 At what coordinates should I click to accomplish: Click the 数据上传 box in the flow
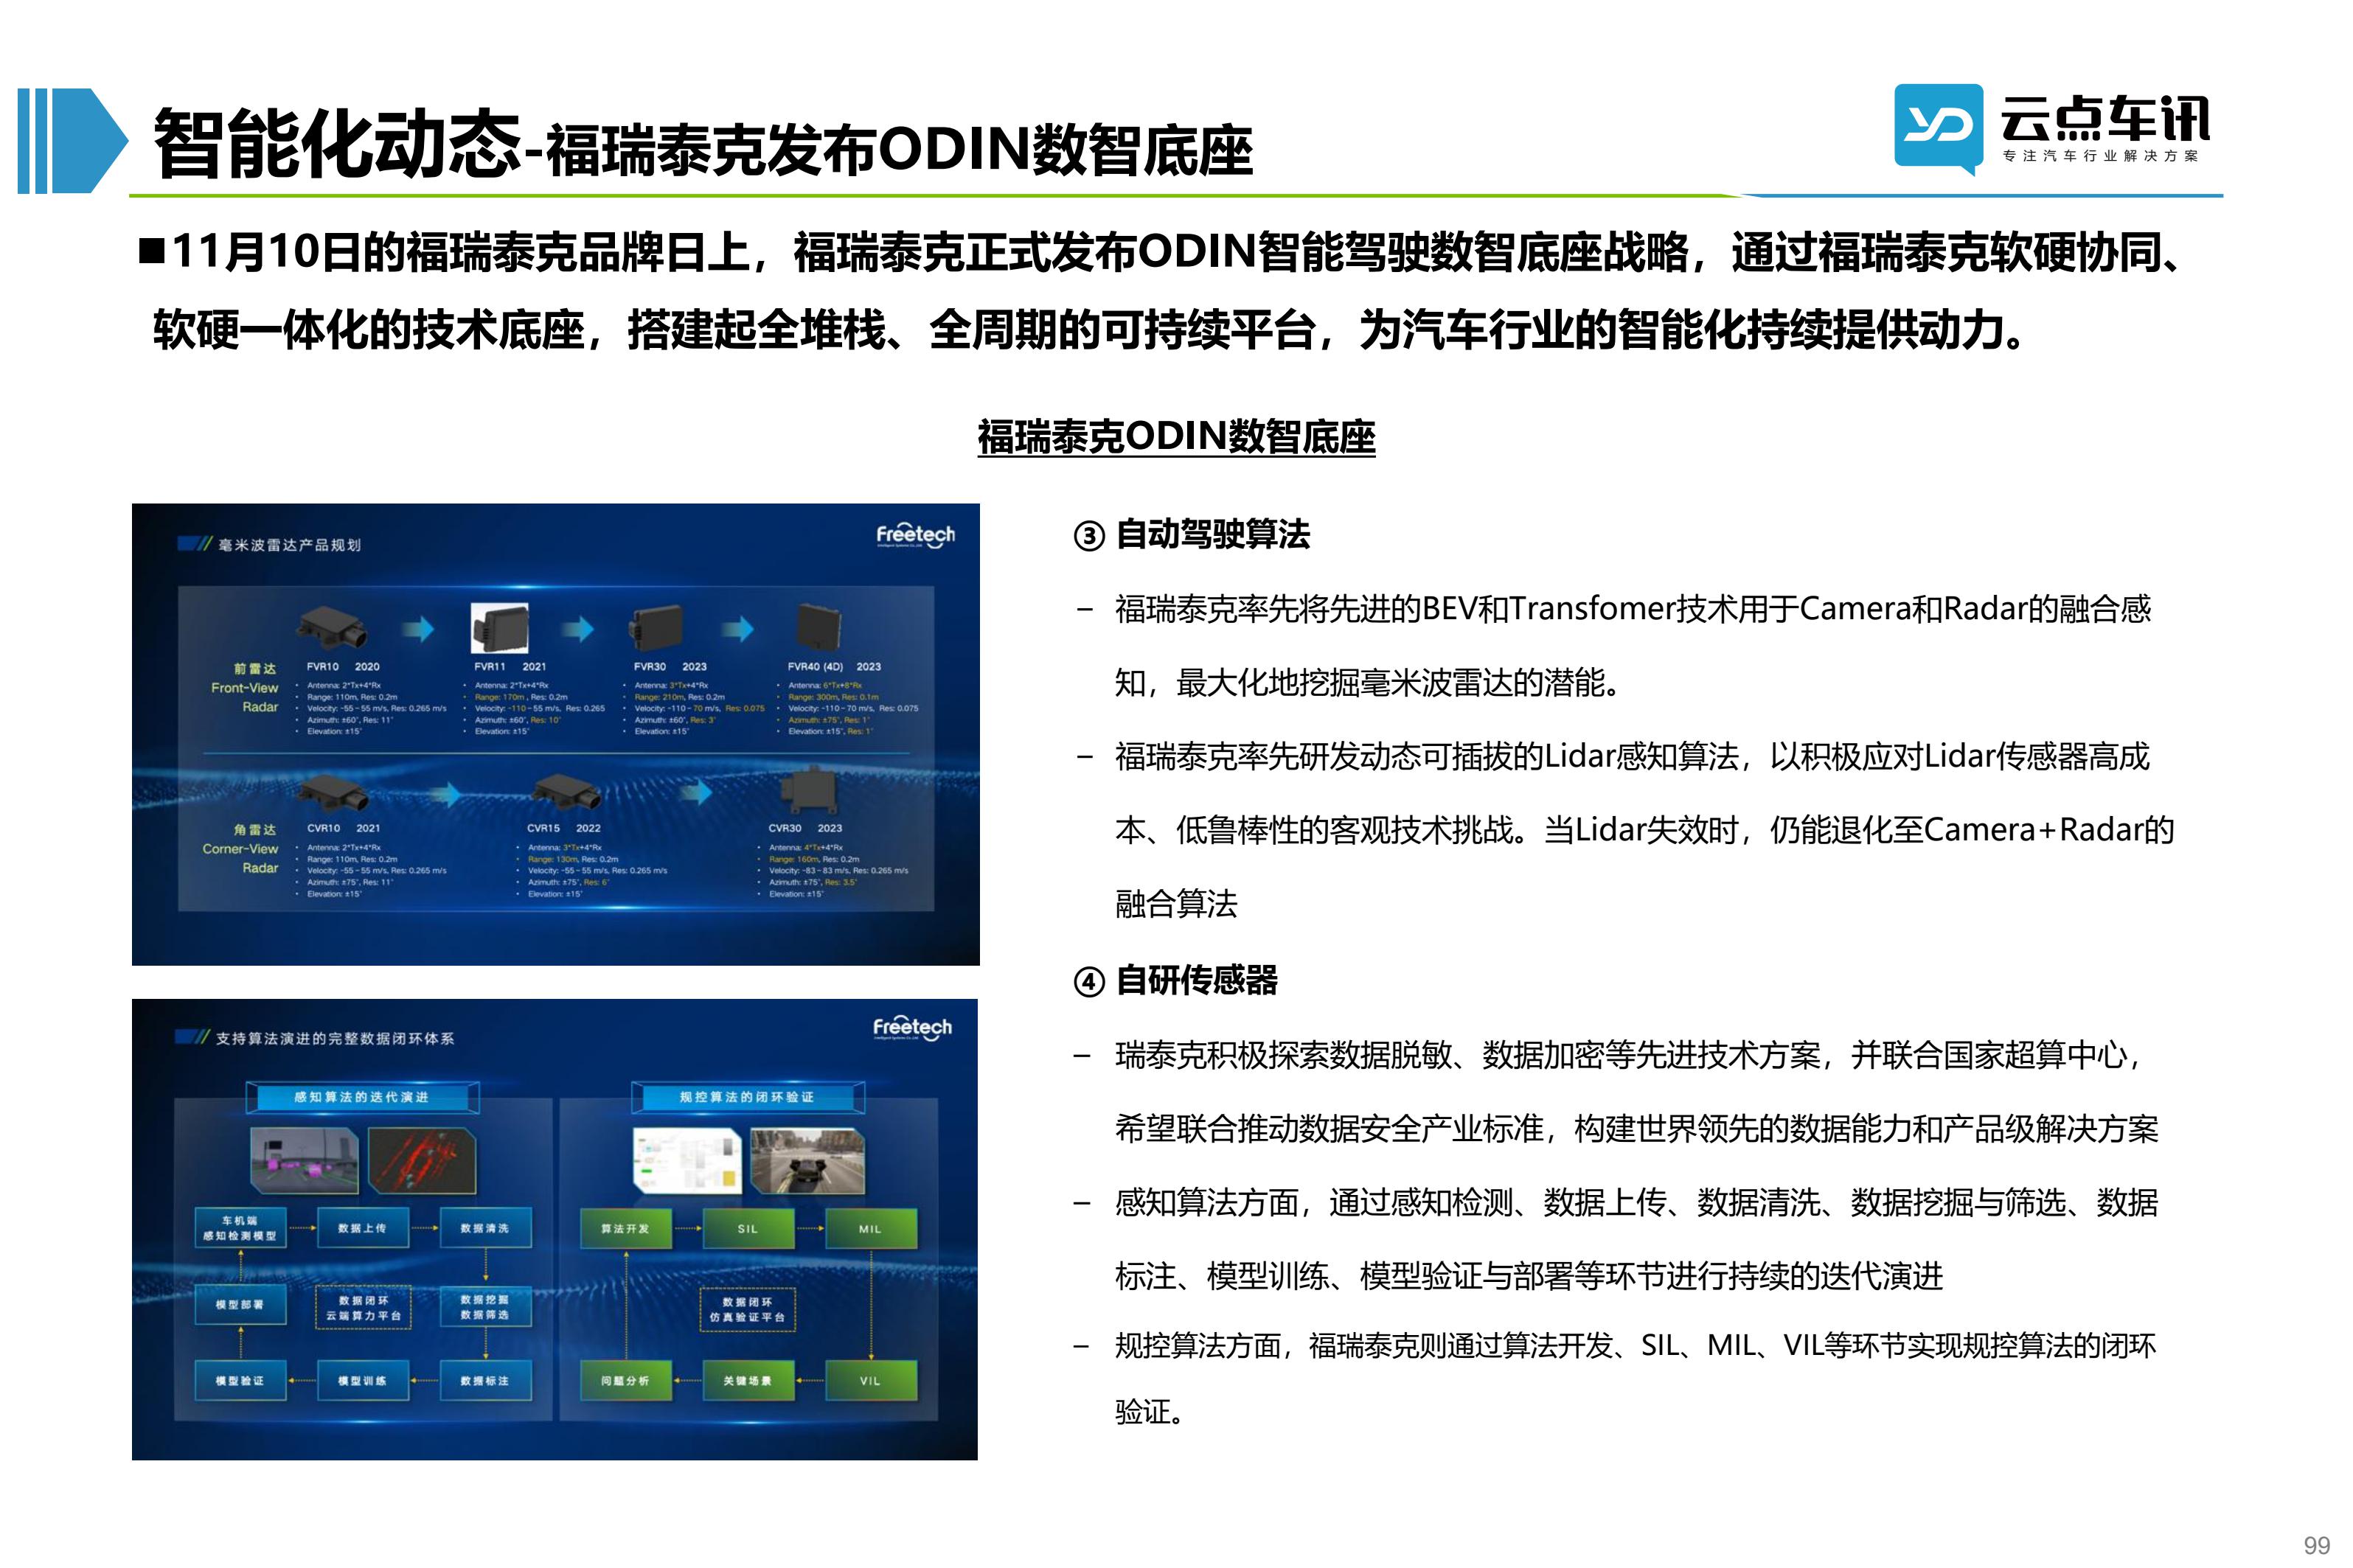point(362,1228)
